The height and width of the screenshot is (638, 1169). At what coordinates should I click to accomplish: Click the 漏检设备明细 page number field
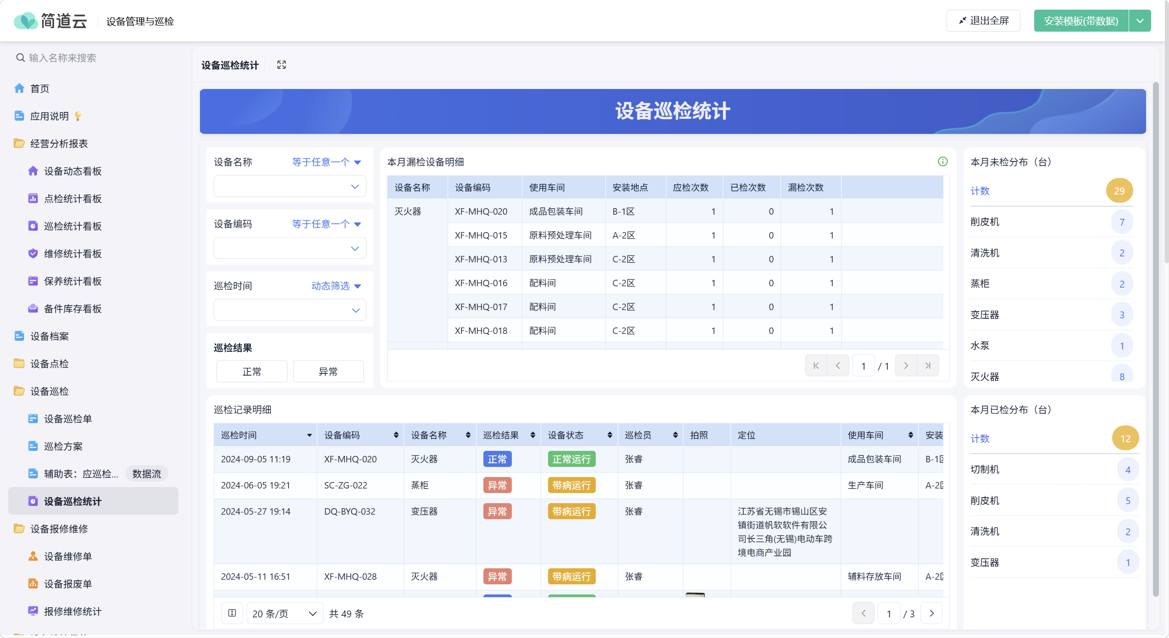coord(863,366)
